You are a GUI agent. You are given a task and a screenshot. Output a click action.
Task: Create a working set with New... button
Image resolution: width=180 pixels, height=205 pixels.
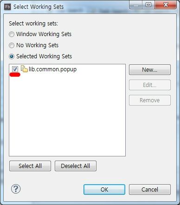click(x=150, y=70)
